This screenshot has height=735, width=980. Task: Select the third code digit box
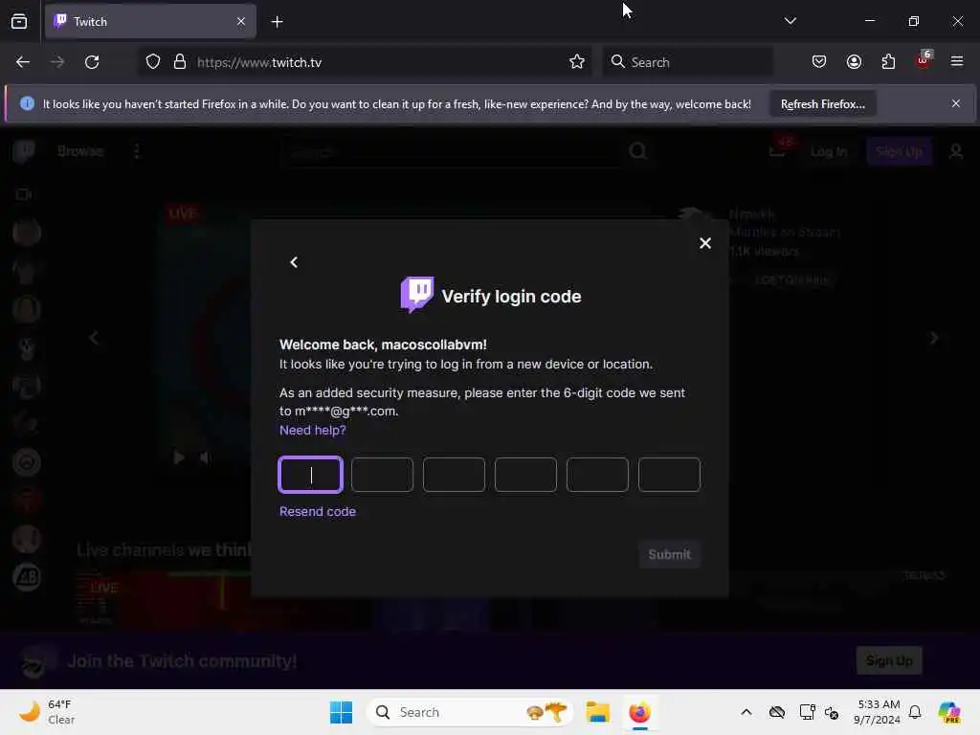point(454,475)
